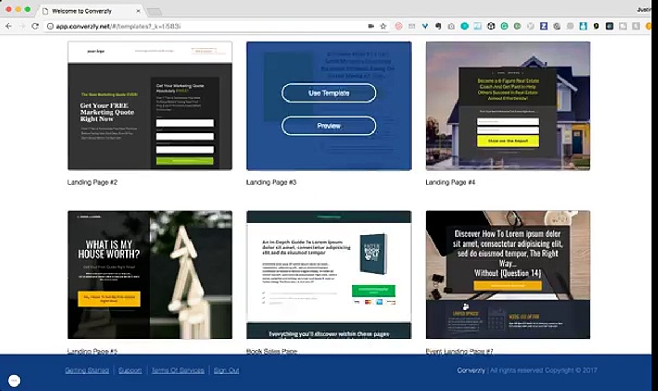Viewport: 658px width, 391px height.
Task: Click the Sign Out footer link
Action: pos(226,370)
